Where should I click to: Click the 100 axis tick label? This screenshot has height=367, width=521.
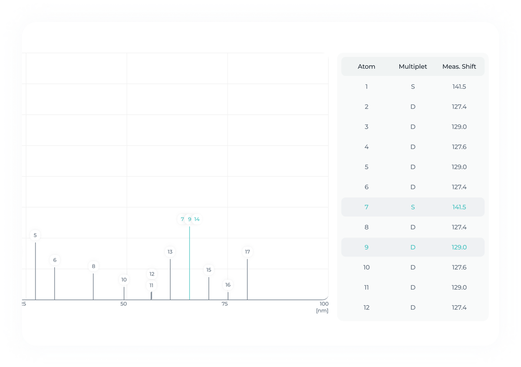[x=324, y=304]
